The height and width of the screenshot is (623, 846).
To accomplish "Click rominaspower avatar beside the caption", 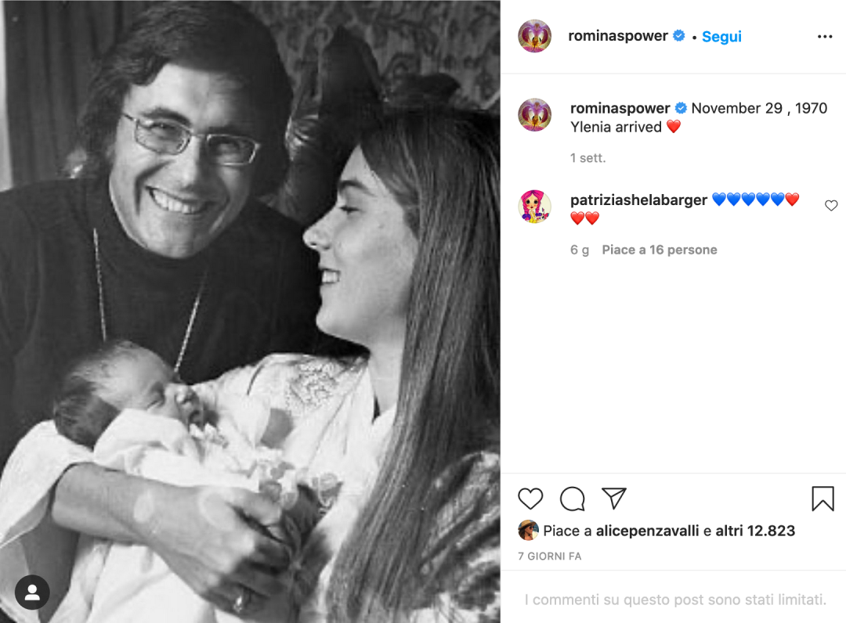I will [x=535, y=115].
